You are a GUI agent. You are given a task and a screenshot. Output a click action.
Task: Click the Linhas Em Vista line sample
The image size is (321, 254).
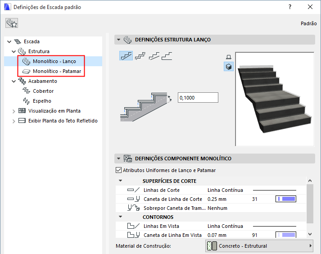point(275,226)
